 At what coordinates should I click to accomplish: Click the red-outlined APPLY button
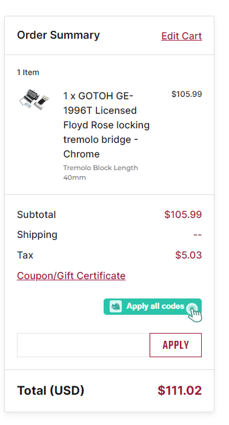176,345
